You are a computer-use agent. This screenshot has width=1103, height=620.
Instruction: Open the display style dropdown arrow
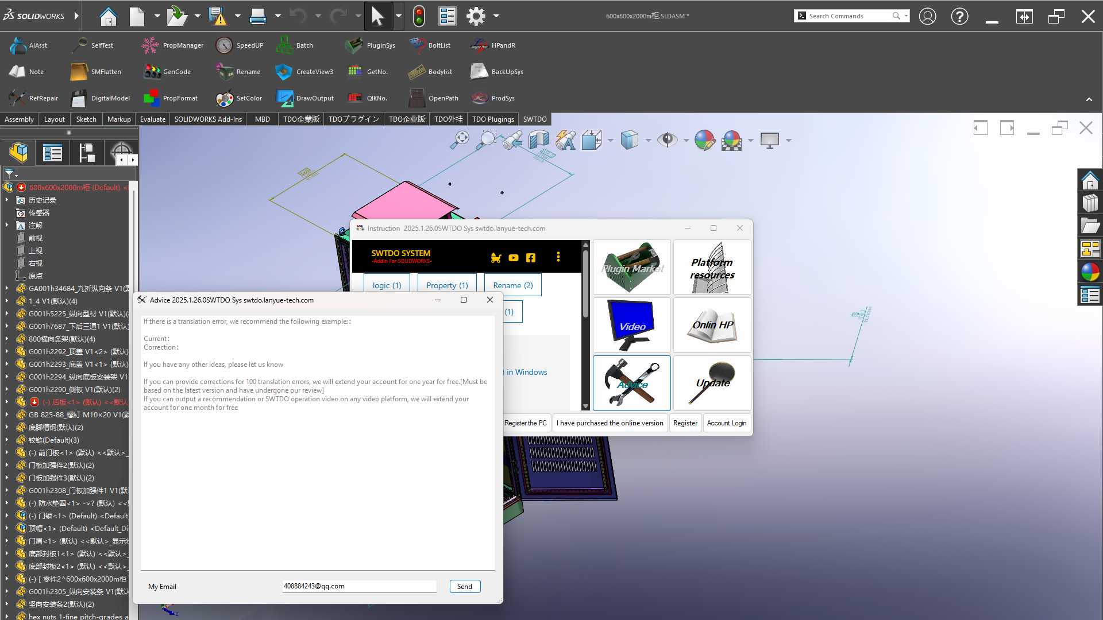click(x=649, y=140)
